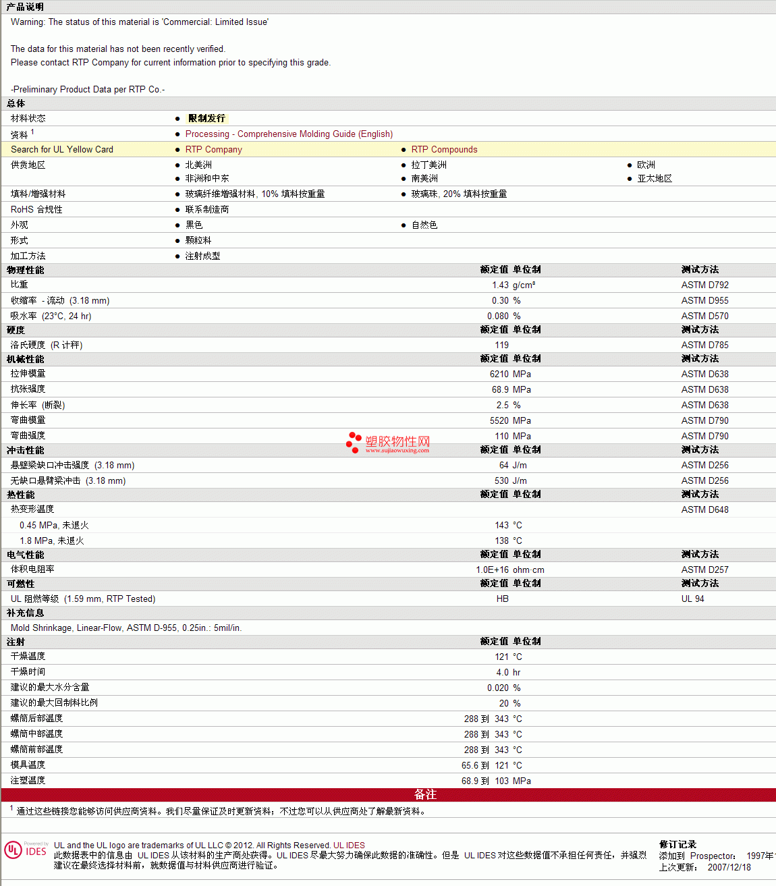Viewport: 776px width, 886px height.
Task: Click the 'ASTM D792' test method
Action: tap(704, 285)
